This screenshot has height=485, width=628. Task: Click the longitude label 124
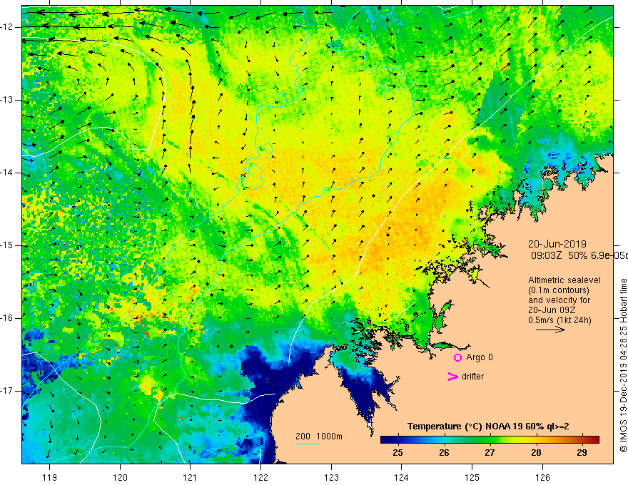(x=401, y=477)
